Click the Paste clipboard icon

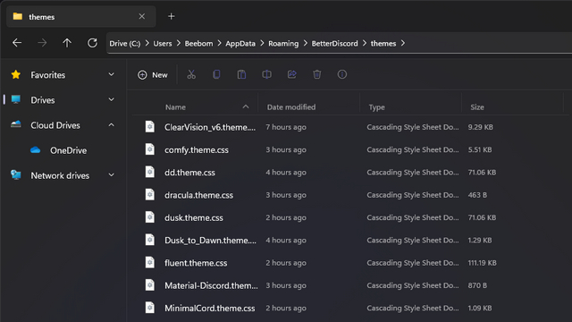pos(241,74)
